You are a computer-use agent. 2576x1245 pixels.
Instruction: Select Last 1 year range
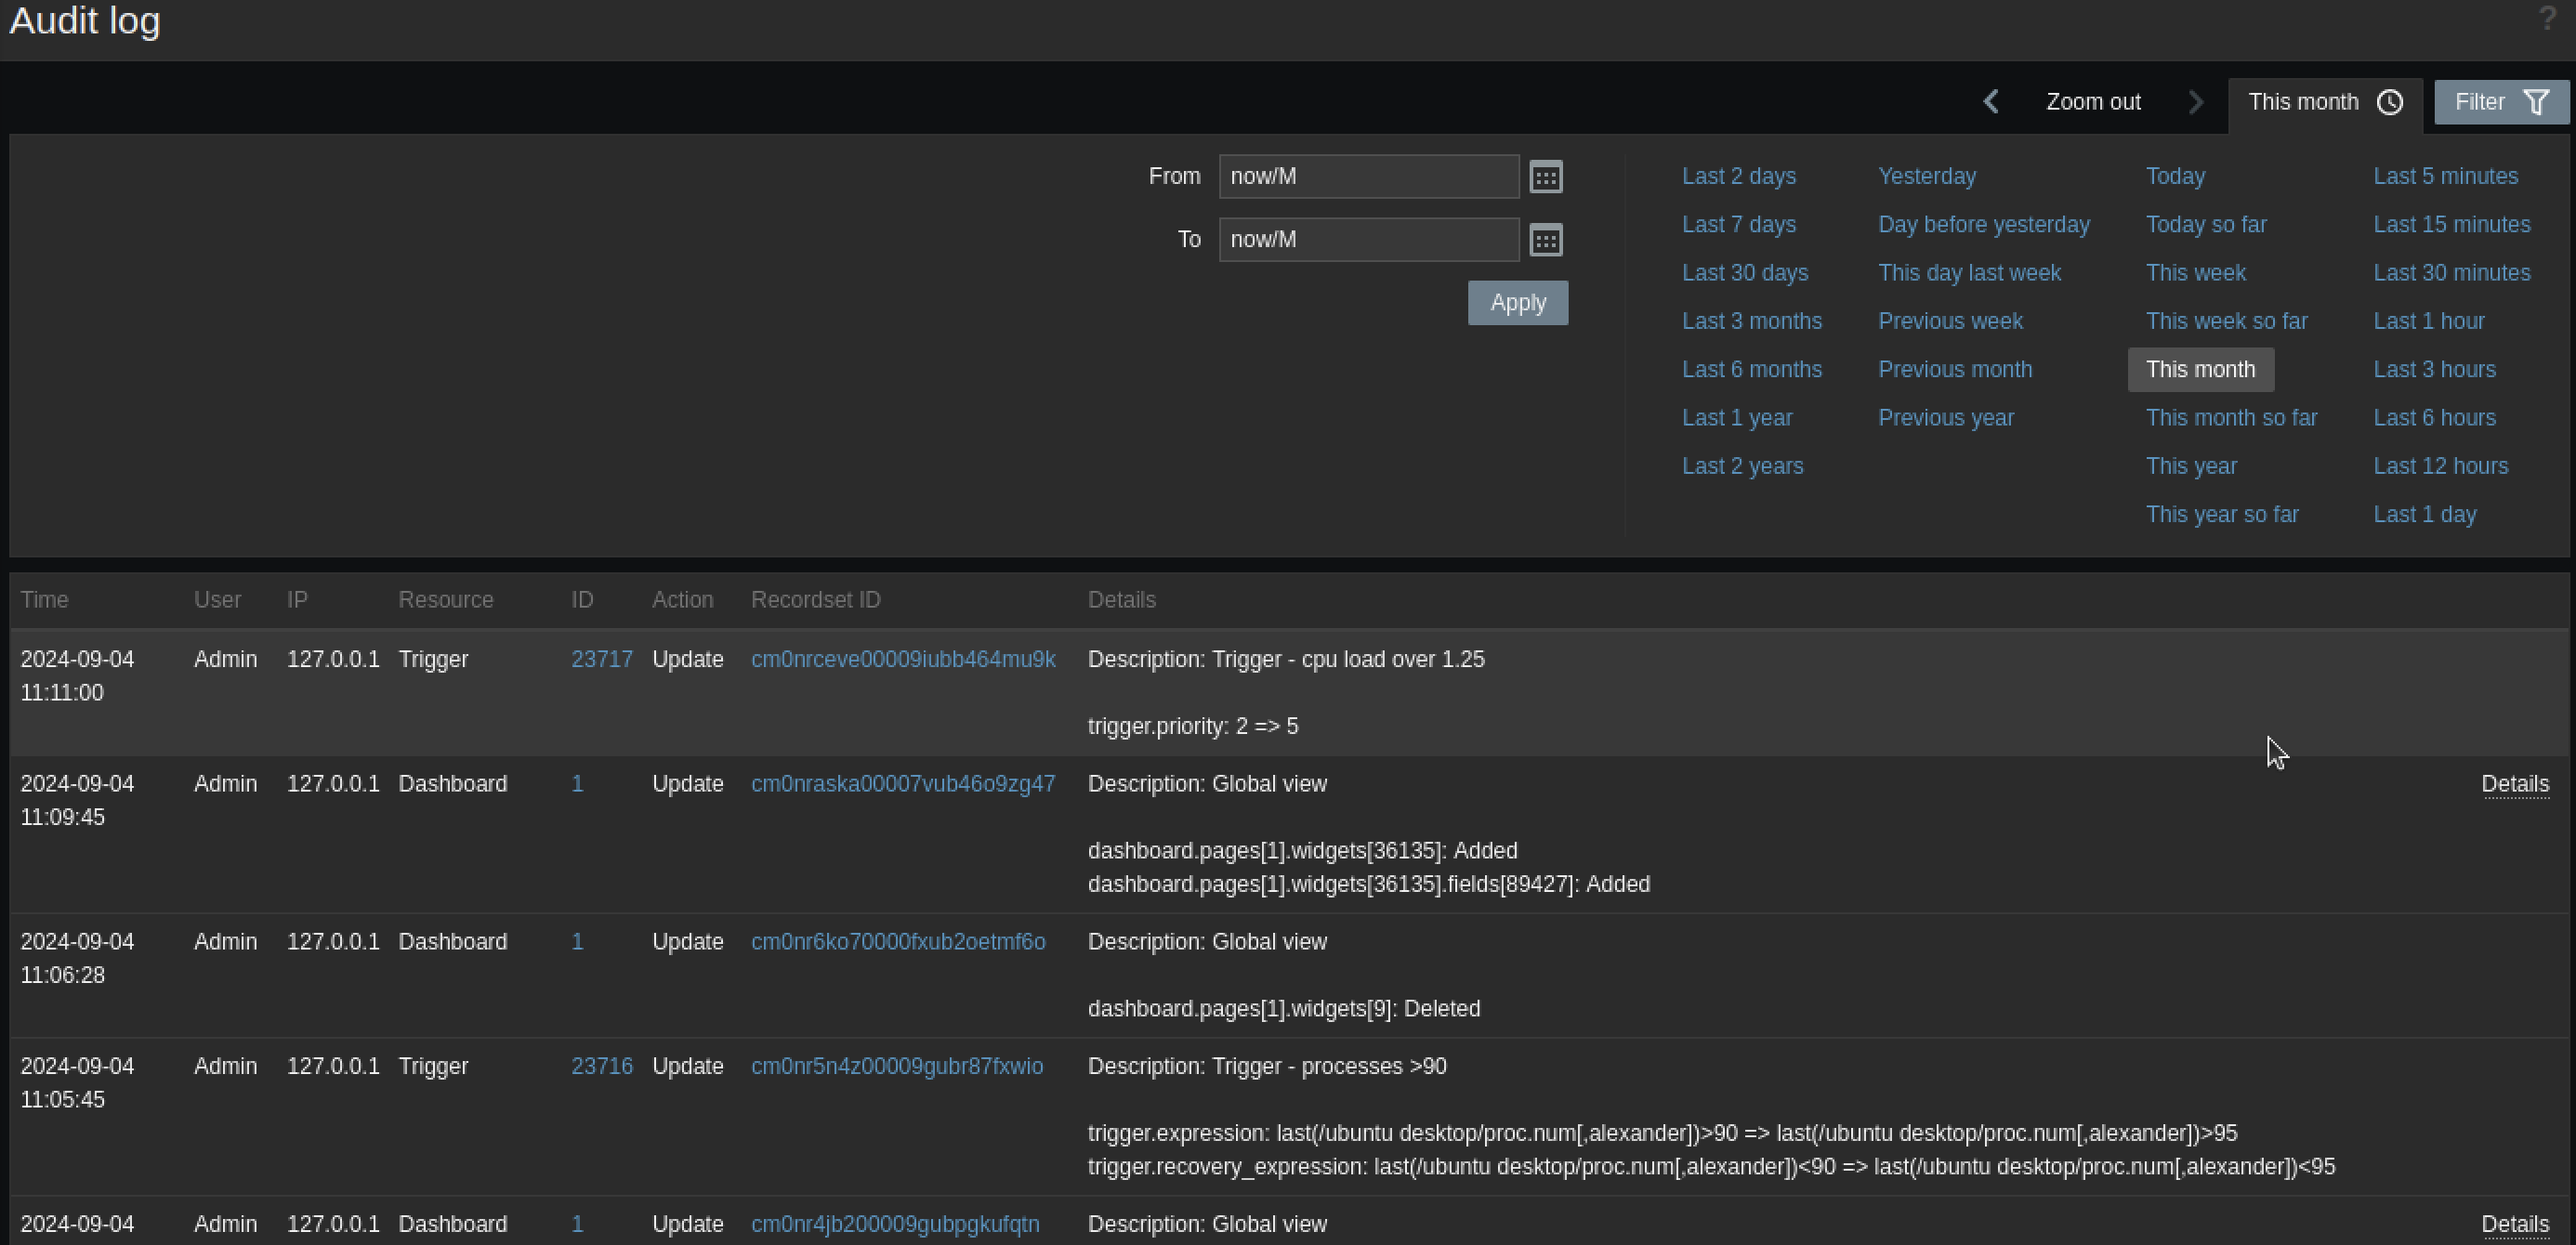[1737, 418]
